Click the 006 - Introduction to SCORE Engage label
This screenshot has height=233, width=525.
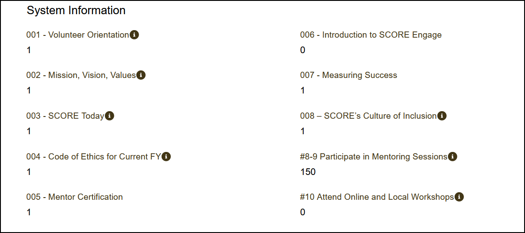point(371,35)
